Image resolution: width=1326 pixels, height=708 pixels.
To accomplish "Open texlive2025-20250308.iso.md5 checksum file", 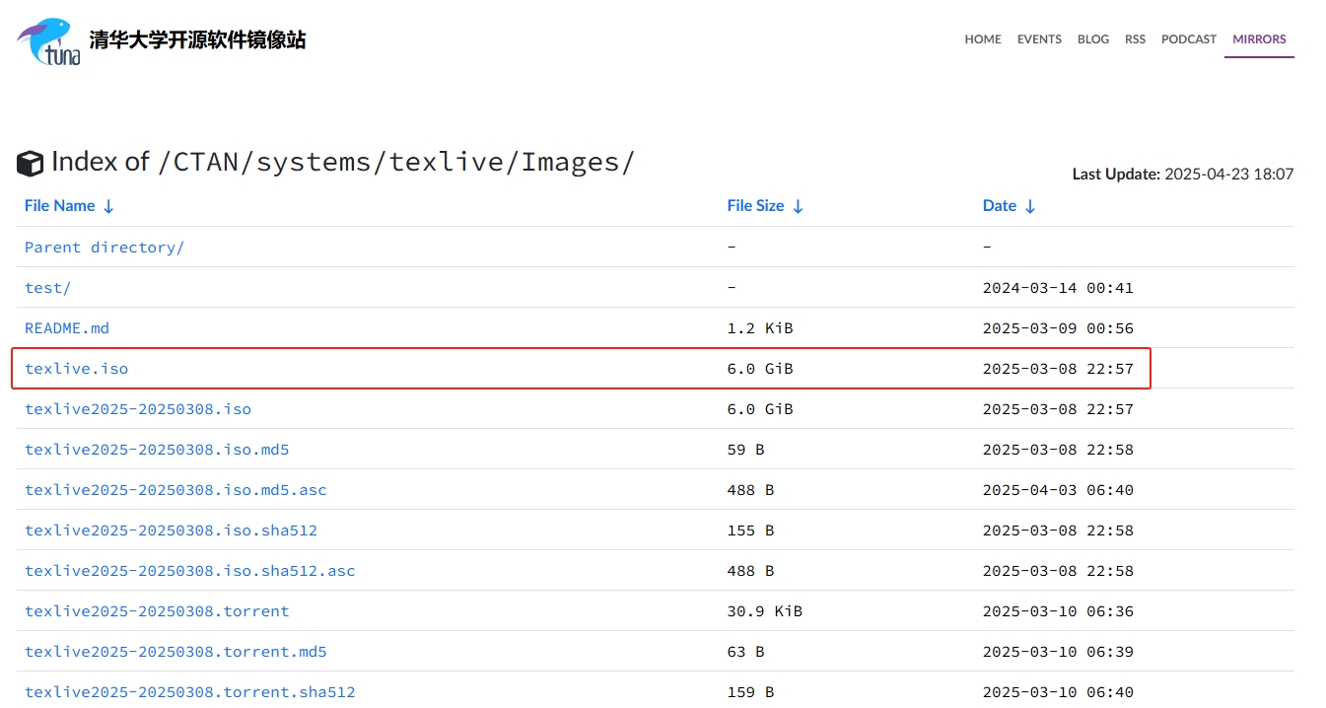I will pyautogui.click(x=157, y=450).
